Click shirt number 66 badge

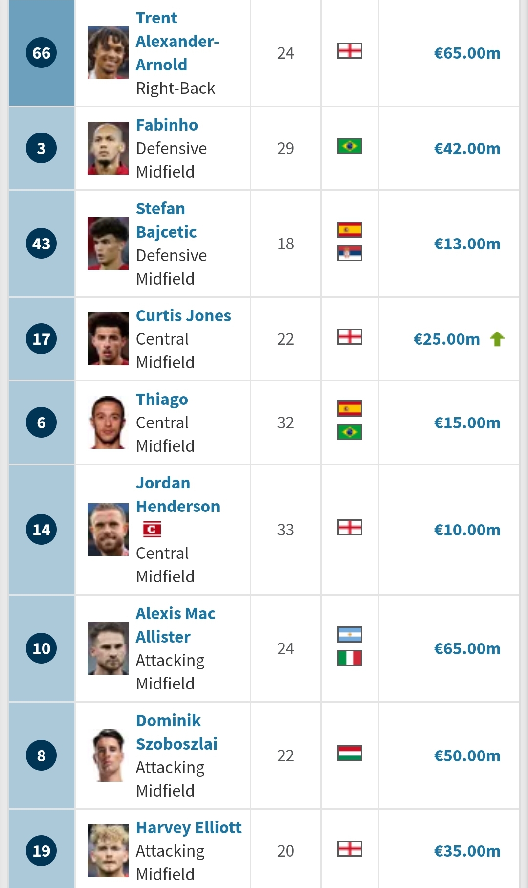point(42,53)
